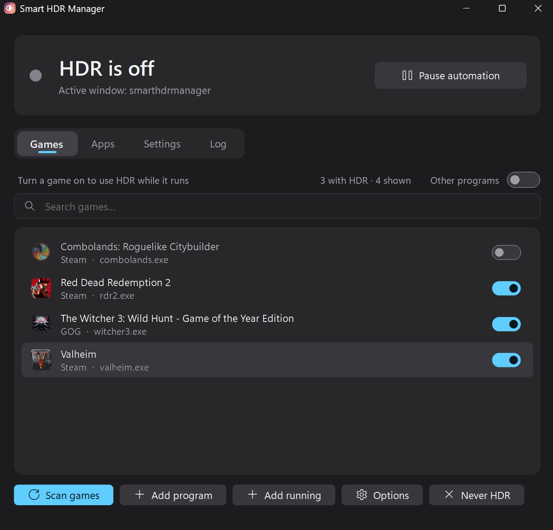Click the Never HDR button
This screenshot has height=530, width=553.
pyautogui.click(x=477, y=495)
